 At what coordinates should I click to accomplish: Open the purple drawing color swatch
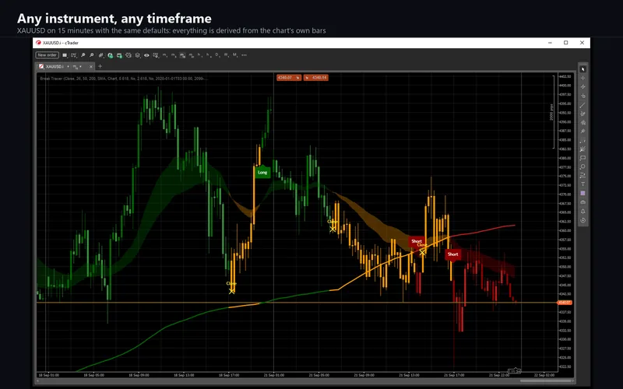coord(583,193)
